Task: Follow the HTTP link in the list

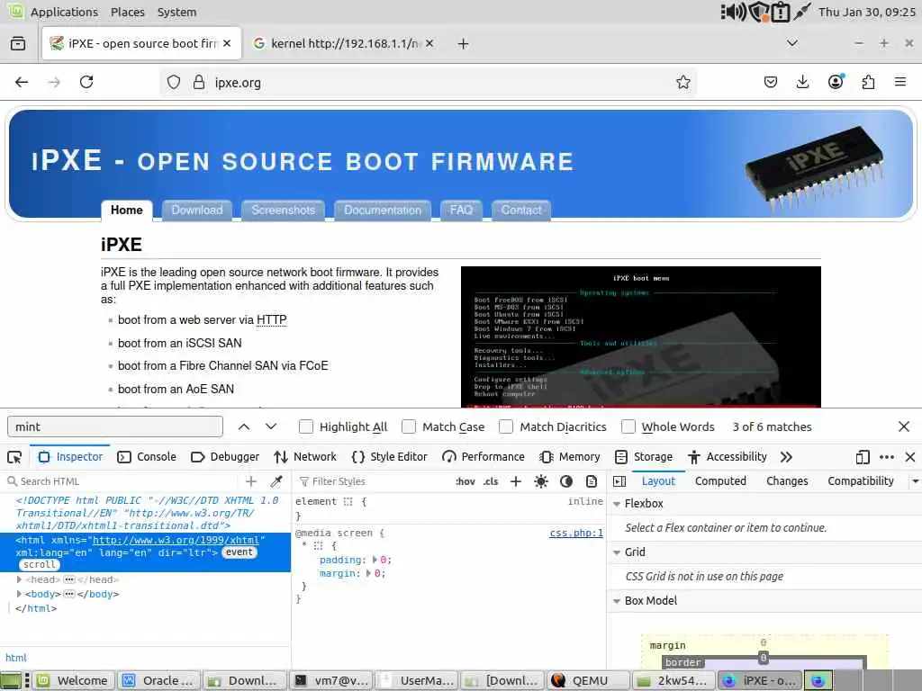Action: [272, 320]
